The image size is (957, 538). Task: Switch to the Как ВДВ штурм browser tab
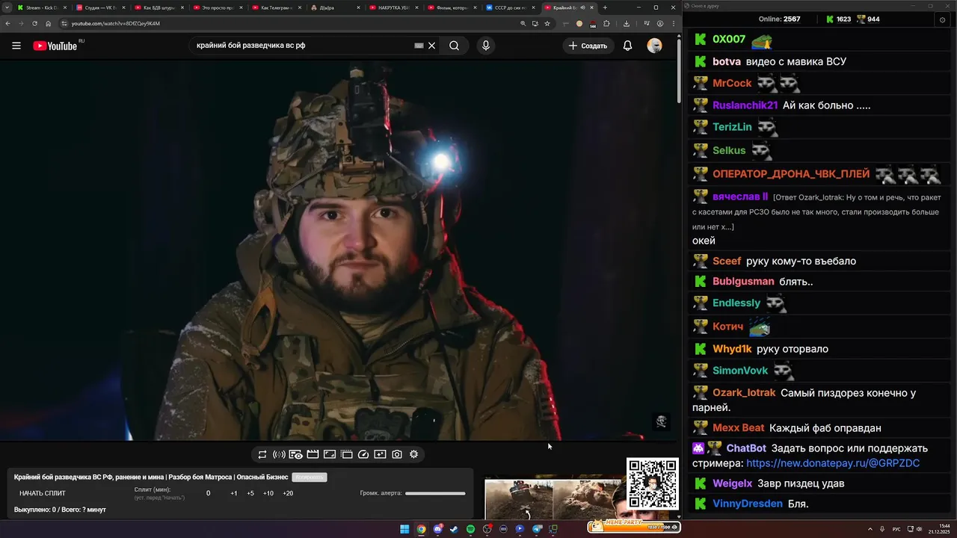click(x=158, y=7)
